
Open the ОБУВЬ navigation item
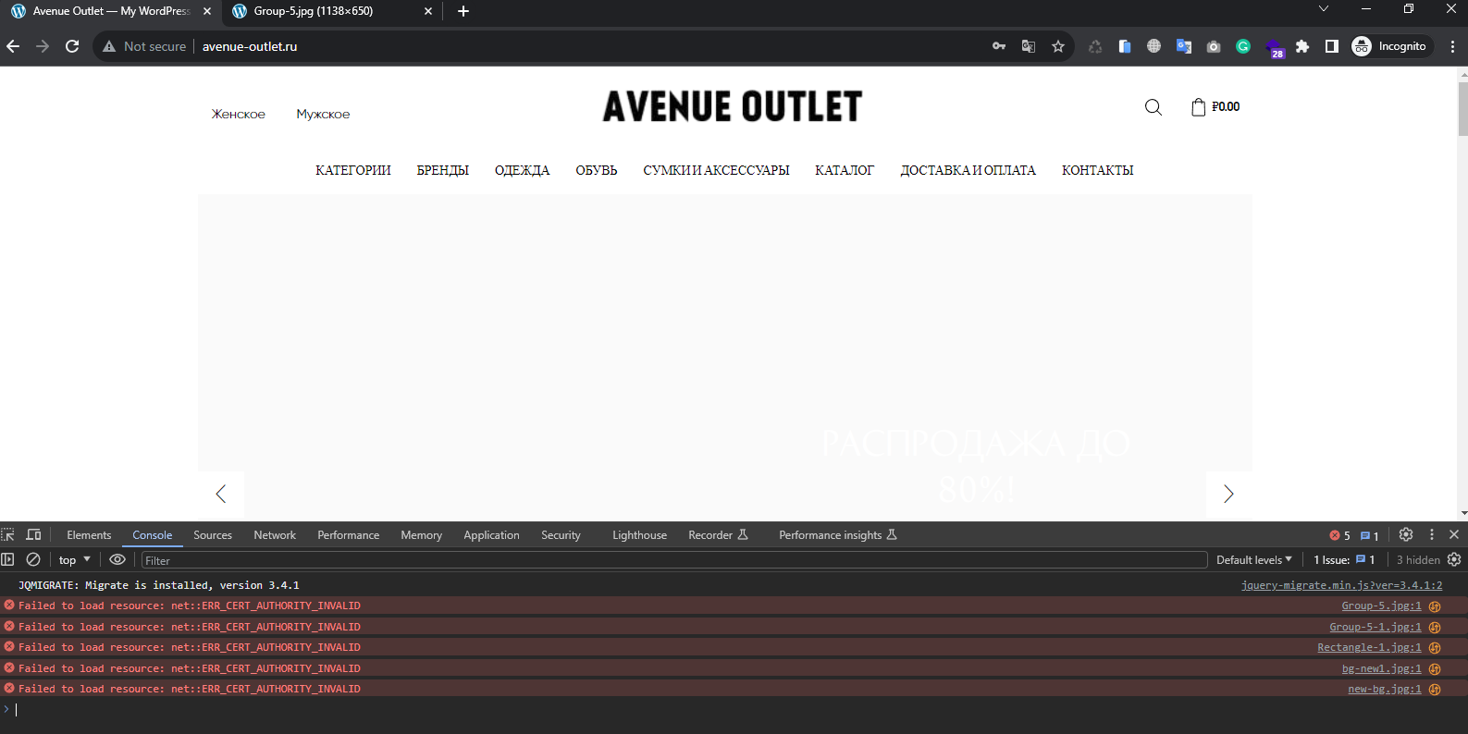pos(597,170)
